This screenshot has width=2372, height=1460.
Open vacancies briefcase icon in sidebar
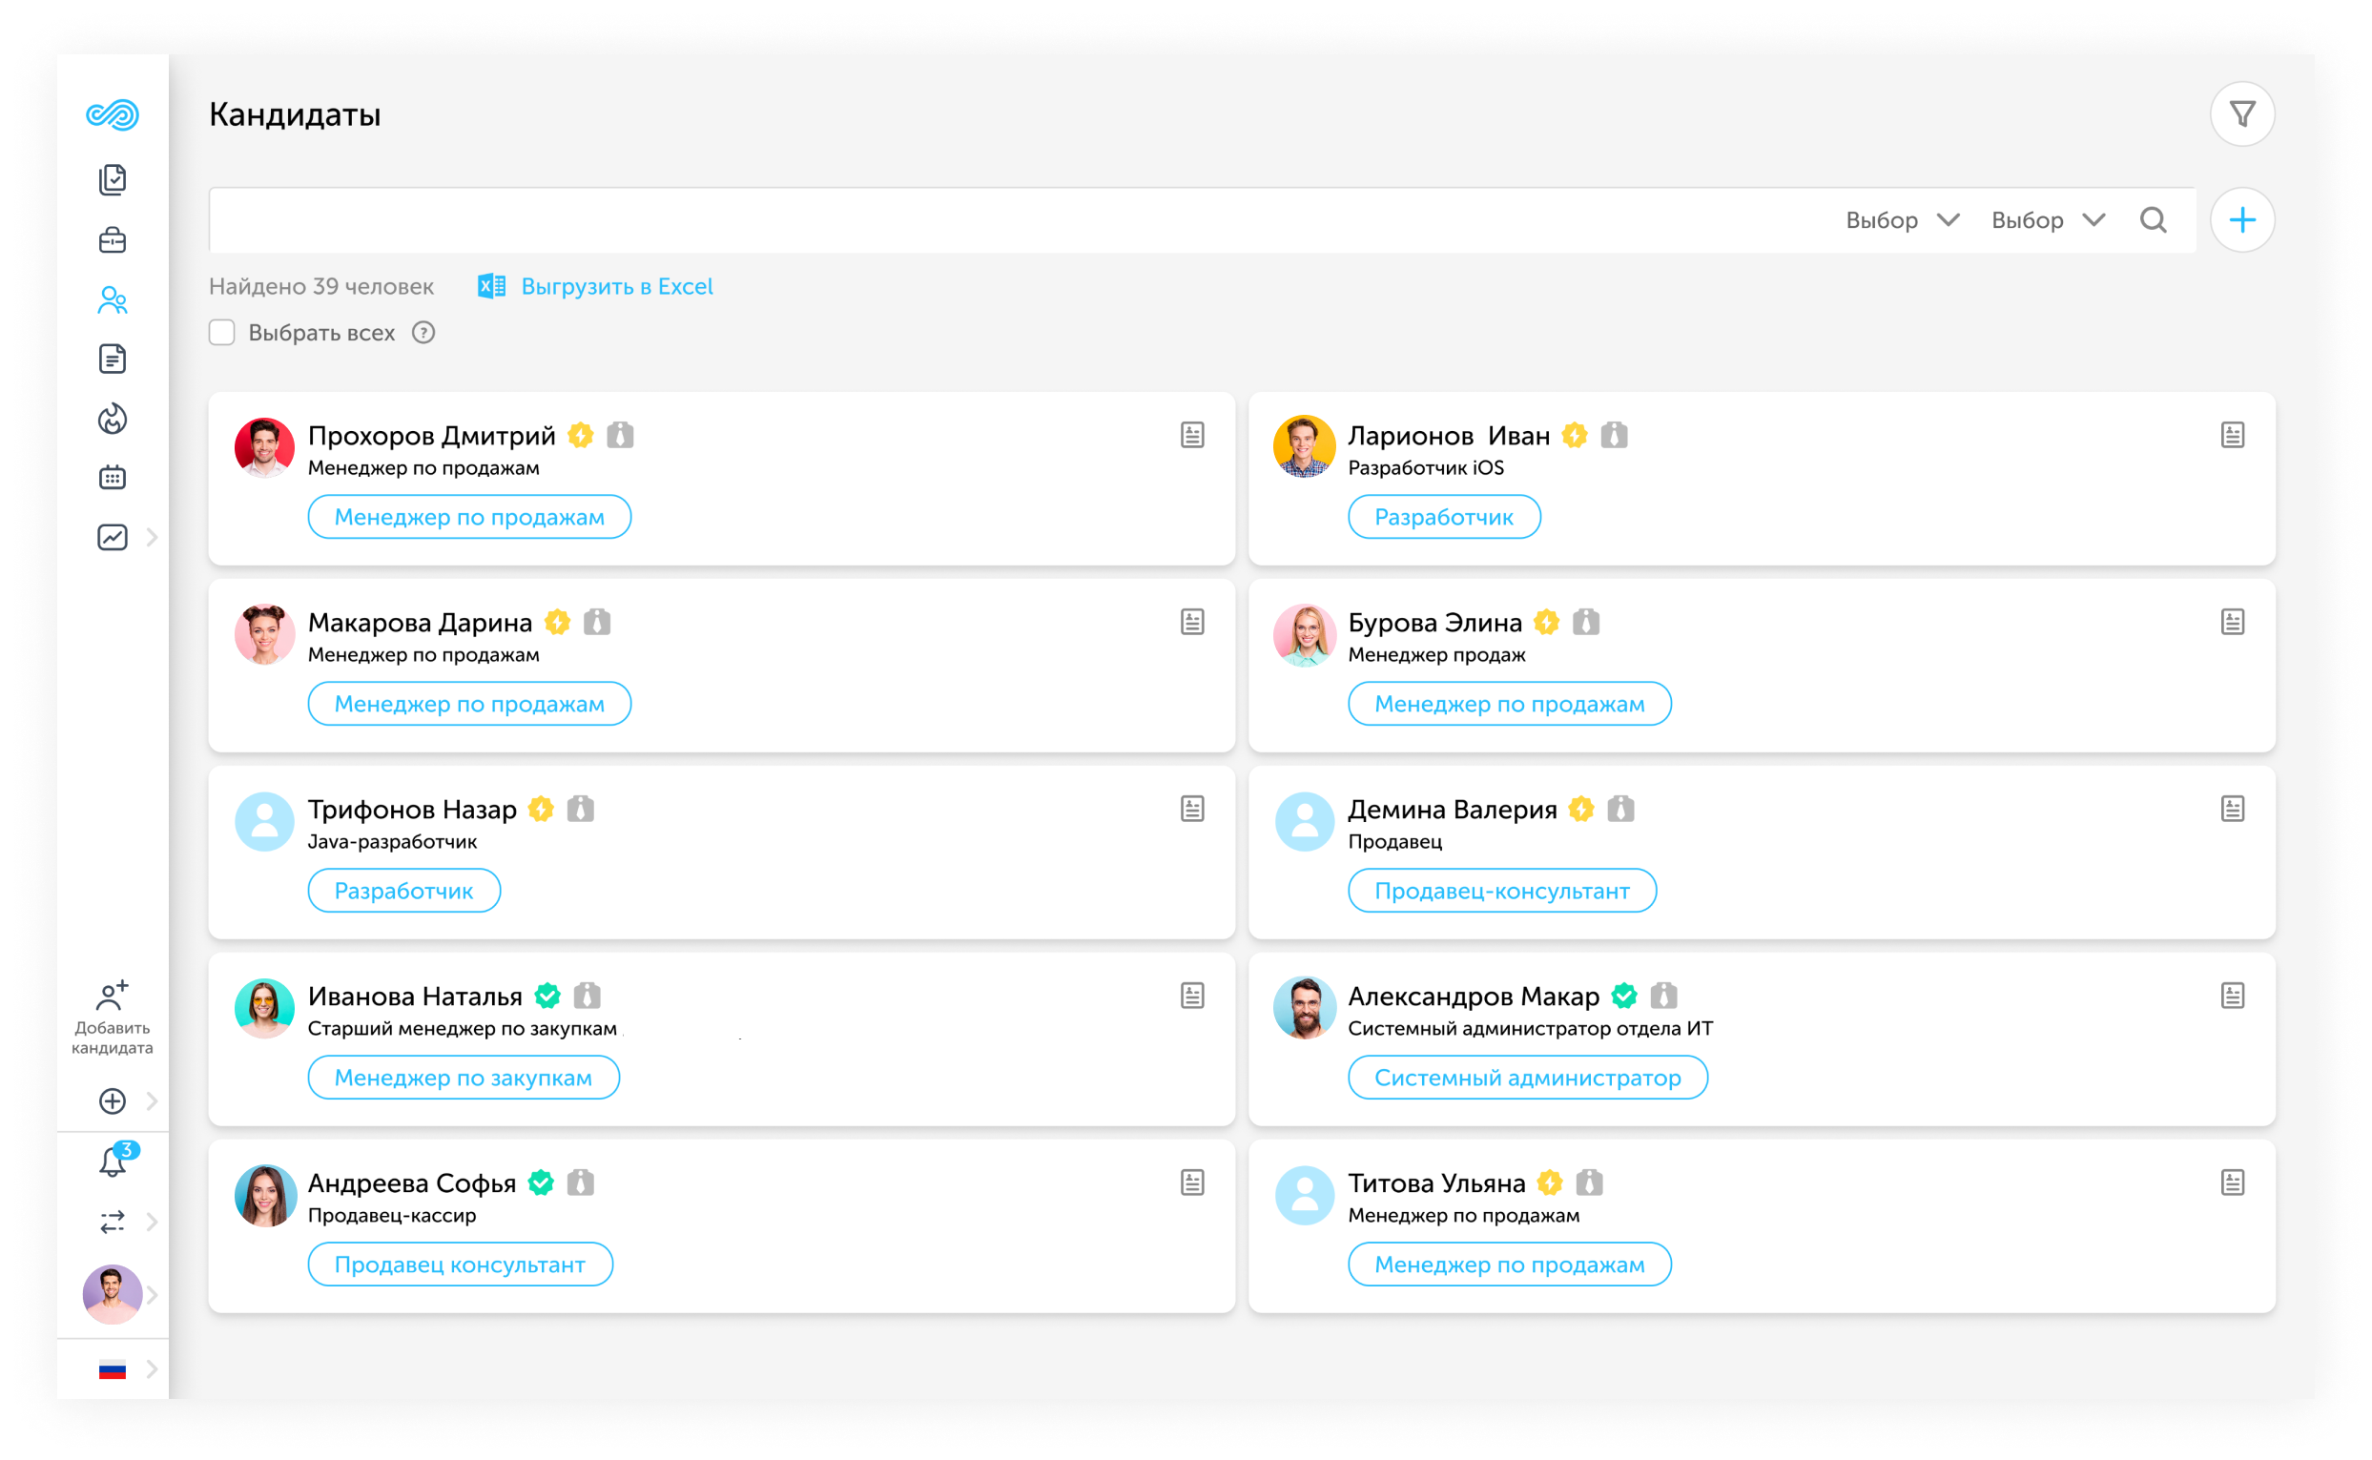tap(112, 239)
